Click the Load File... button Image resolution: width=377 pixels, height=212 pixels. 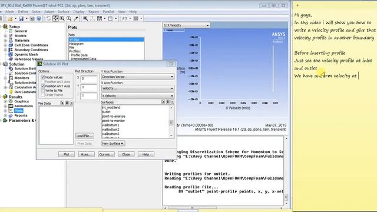coord(85,136)
